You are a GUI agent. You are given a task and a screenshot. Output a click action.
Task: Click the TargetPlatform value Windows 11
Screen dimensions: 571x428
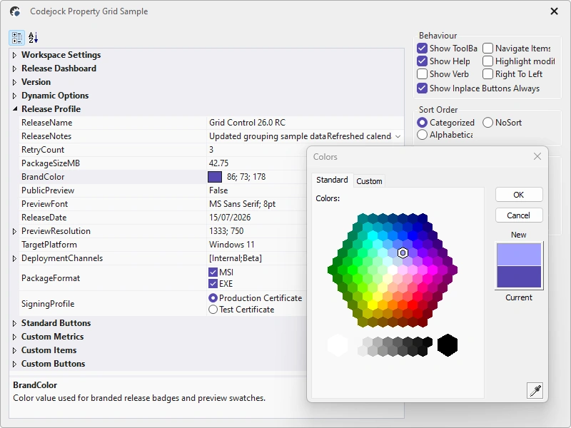click(x=231, y=245)
